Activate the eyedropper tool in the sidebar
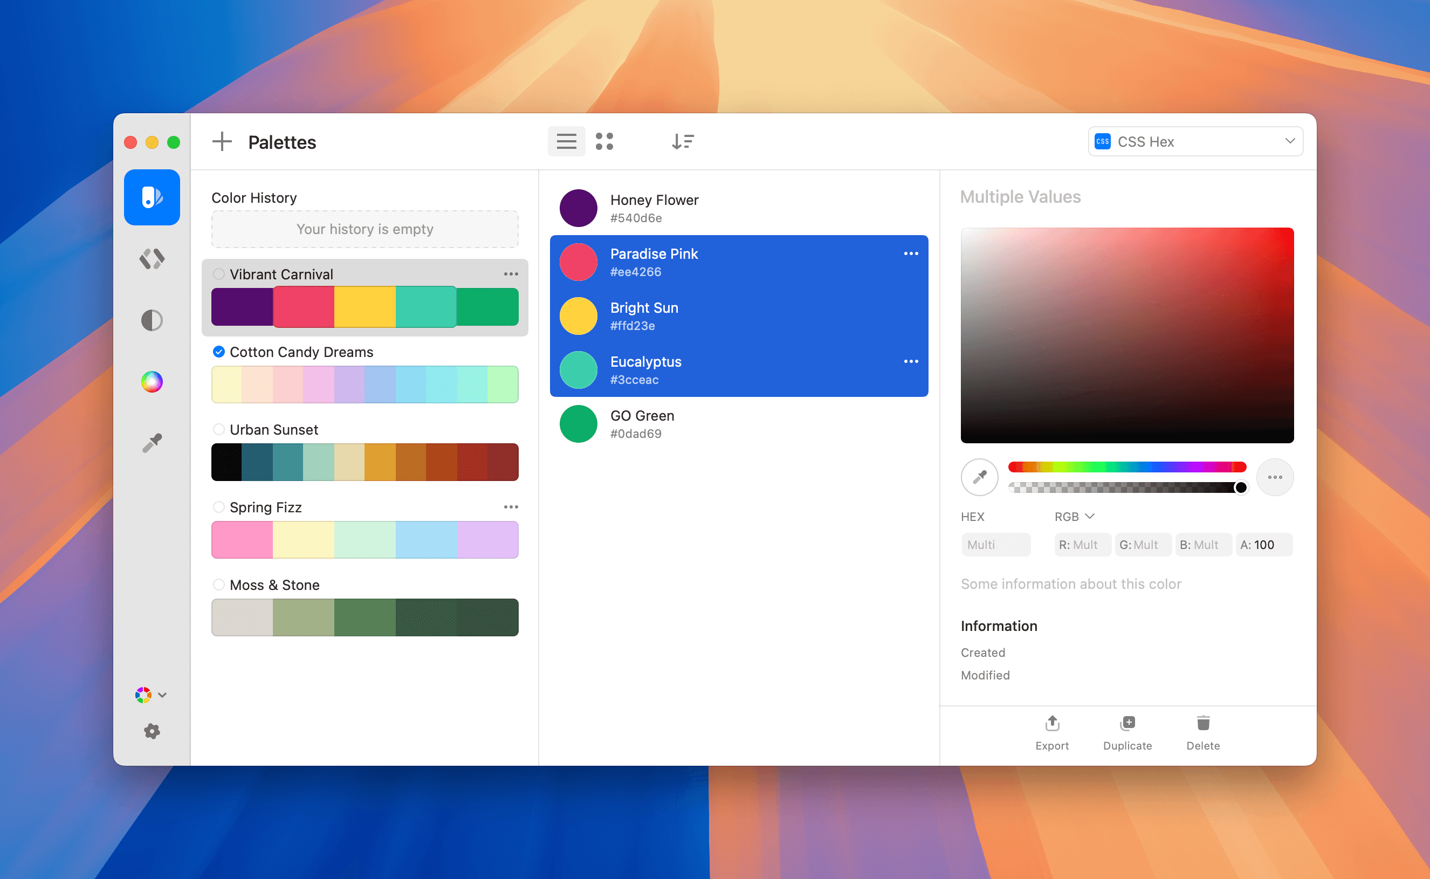The image size is (1430, 879). pyautogui.click(x=152, y=442)
